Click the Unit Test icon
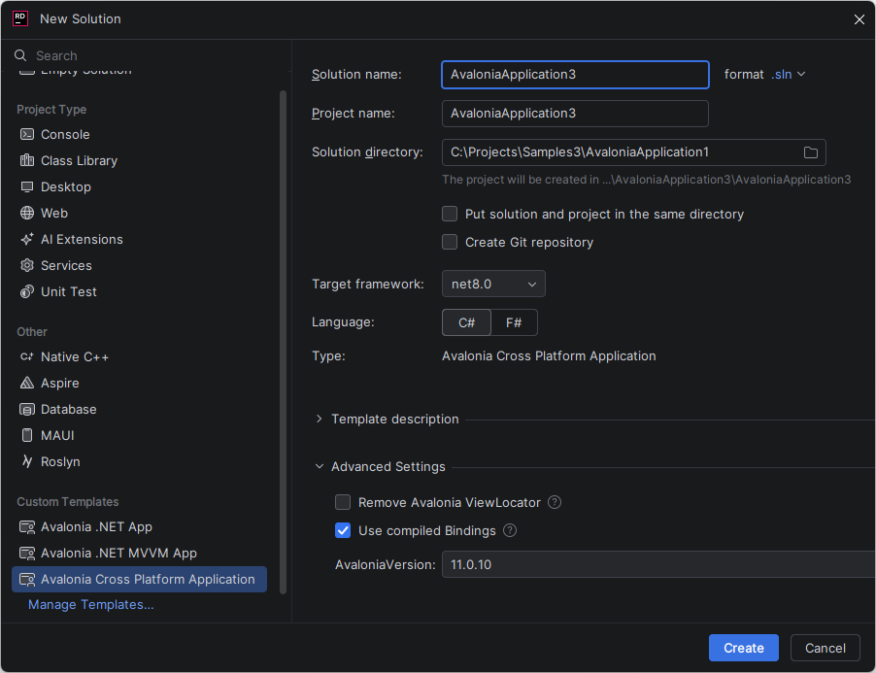 (26, 291)
